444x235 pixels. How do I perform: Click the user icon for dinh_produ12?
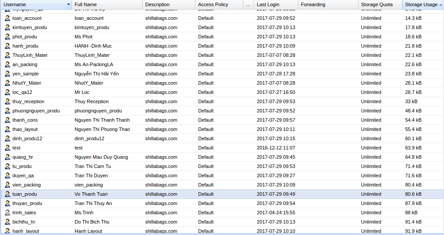(8, 138)
